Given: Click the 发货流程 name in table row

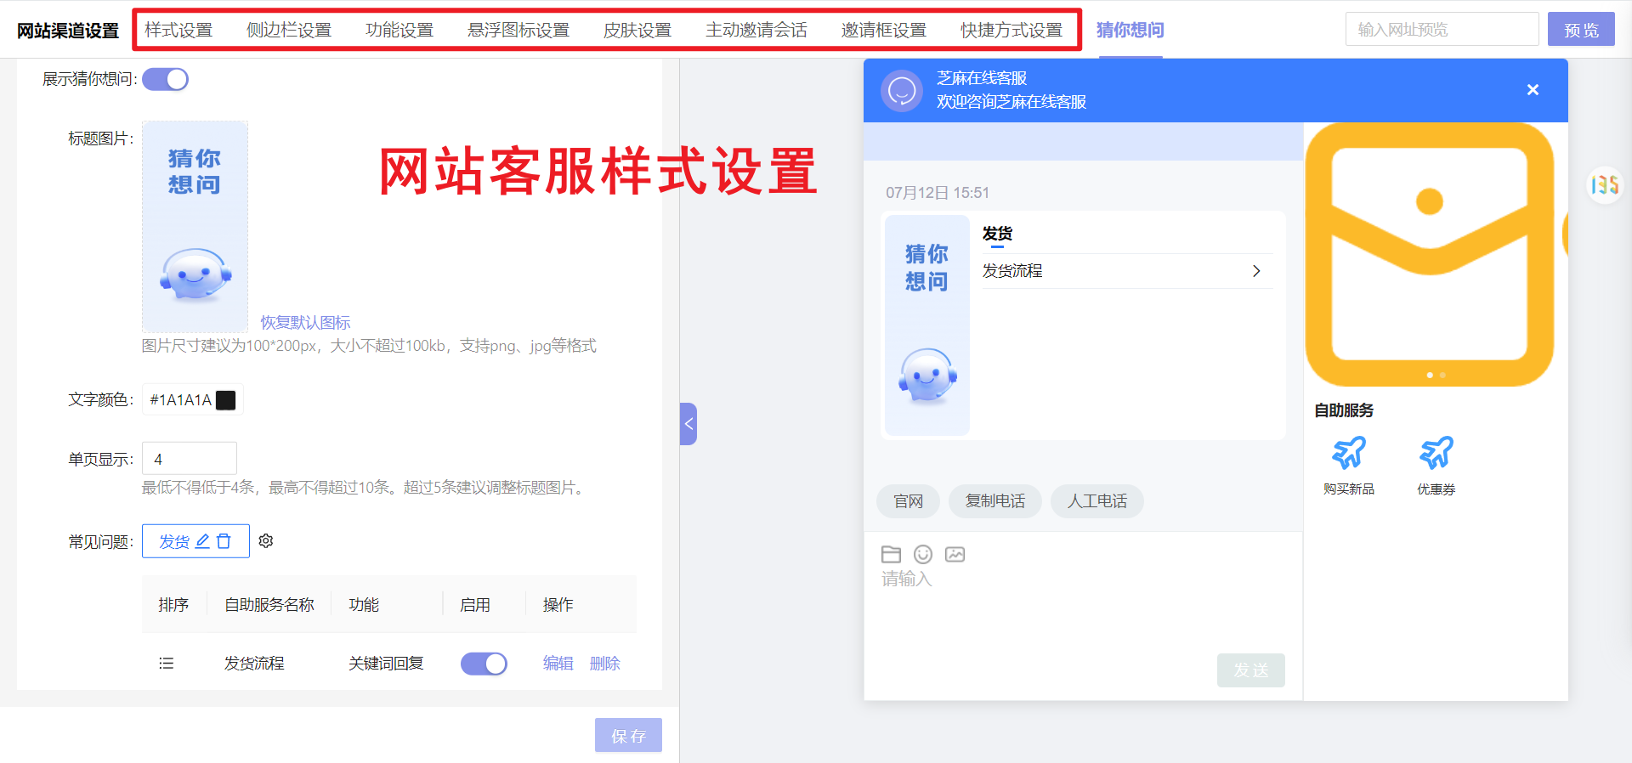Looking at the screenshot, I should [x=254, y=663].
